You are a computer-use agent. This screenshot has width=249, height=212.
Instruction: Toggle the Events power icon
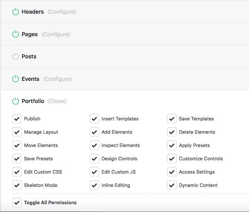pyautogui.click(x=15, y=79)
